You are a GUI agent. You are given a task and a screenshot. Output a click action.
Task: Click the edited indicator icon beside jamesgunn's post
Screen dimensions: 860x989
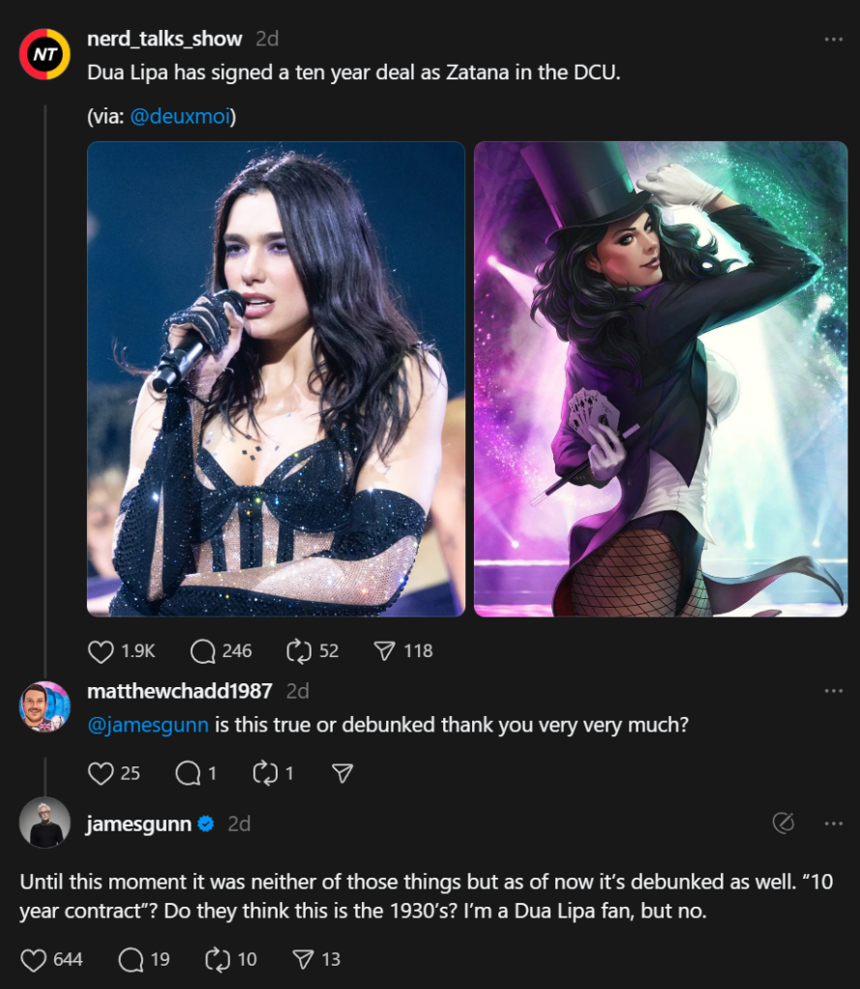coord(784,824)
